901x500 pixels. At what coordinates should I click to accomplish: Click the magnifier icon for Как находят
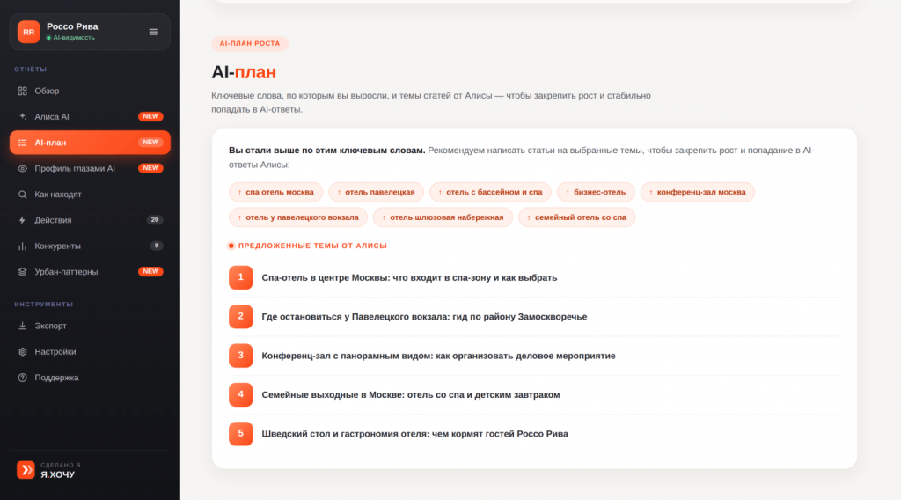click(x=22, y=195)
